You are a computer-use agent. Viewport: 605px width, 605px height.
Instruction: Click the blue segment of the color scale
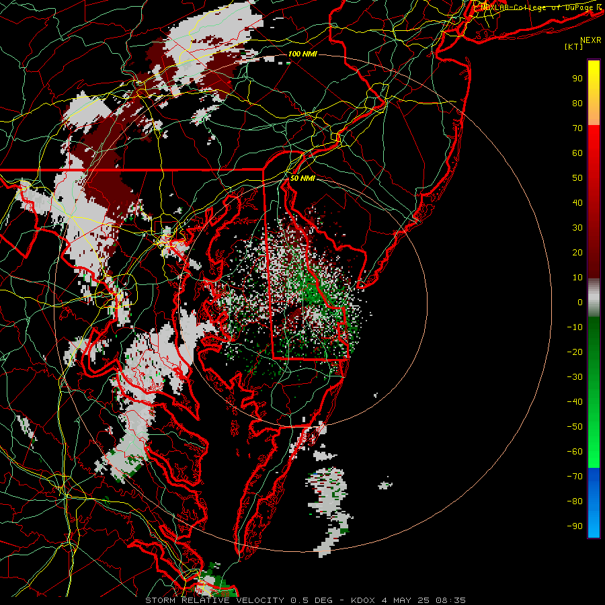click(x=594, y=503)
